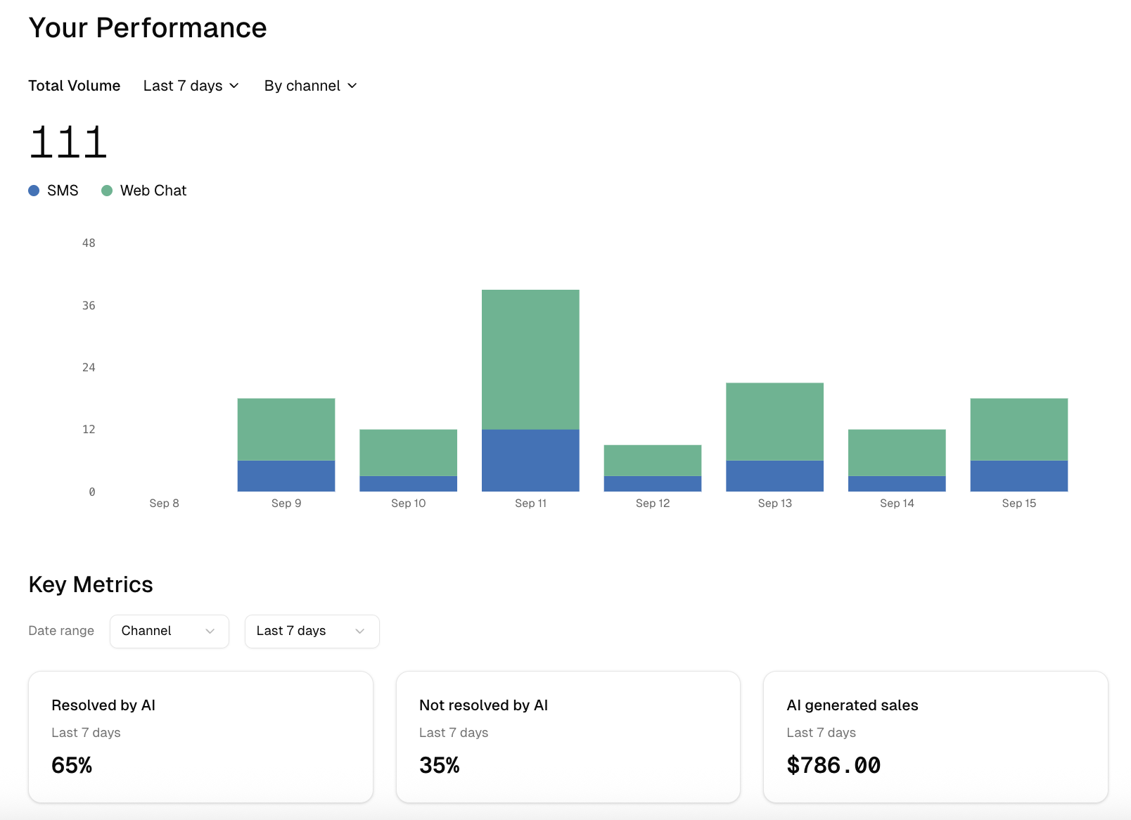
Task: Open the AI generated sales card
Action: [935, 736]
